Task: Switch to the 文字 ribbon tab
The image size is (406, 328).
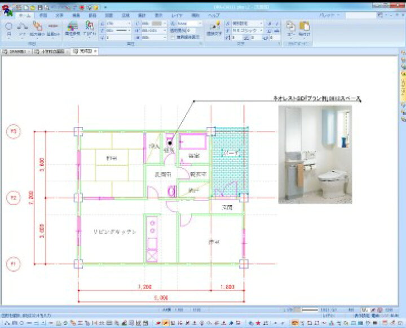Action: tap(60, 16)
